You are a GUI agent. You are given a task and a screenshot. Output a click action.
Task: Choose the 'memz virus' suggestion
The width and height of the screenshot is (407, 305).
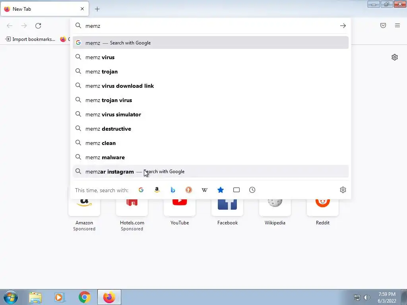point(211,57)
